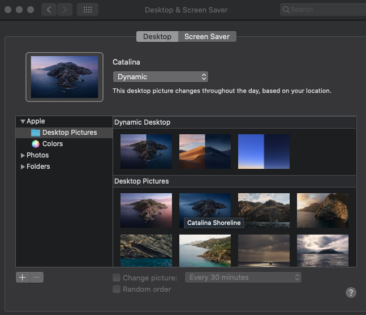The width and height of the screenshot is (366, 315).
Task: Choose the layered rock and teal water picture
Action: (x=146, y=250)
